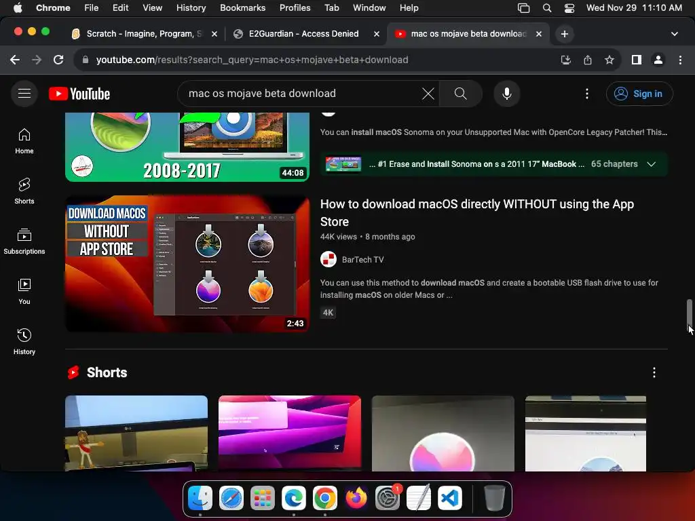
Task: Open YouTube settings three-dot menu
Action: coord(587,94)
